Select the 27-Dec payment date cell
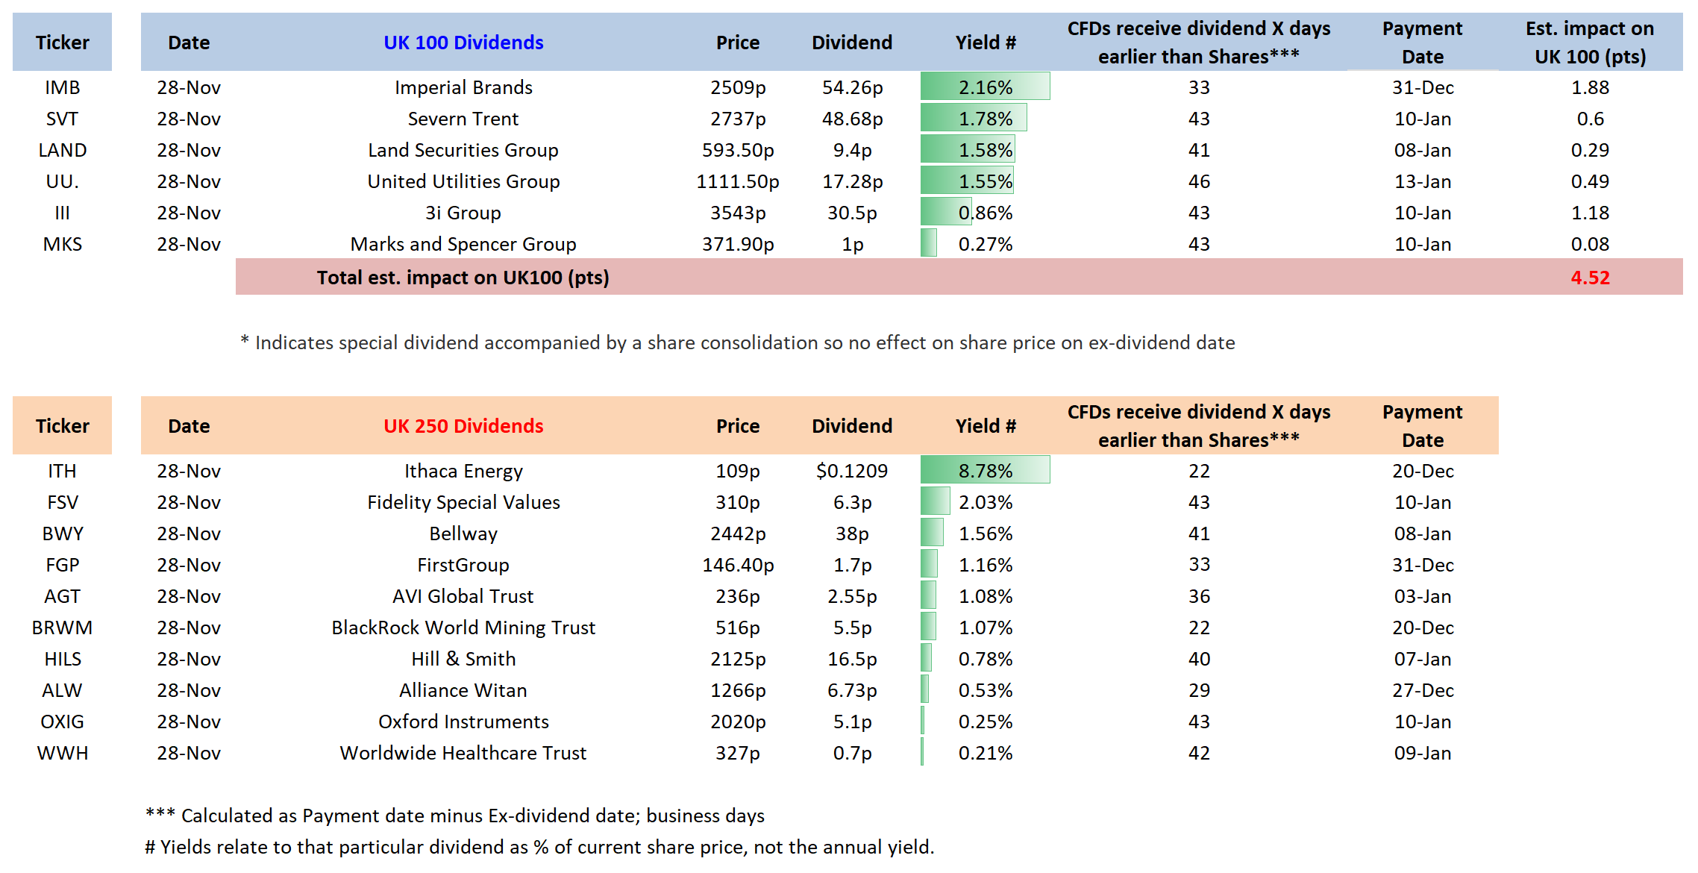Viewport: 1698px width, 873px height. pos(1423,690)
